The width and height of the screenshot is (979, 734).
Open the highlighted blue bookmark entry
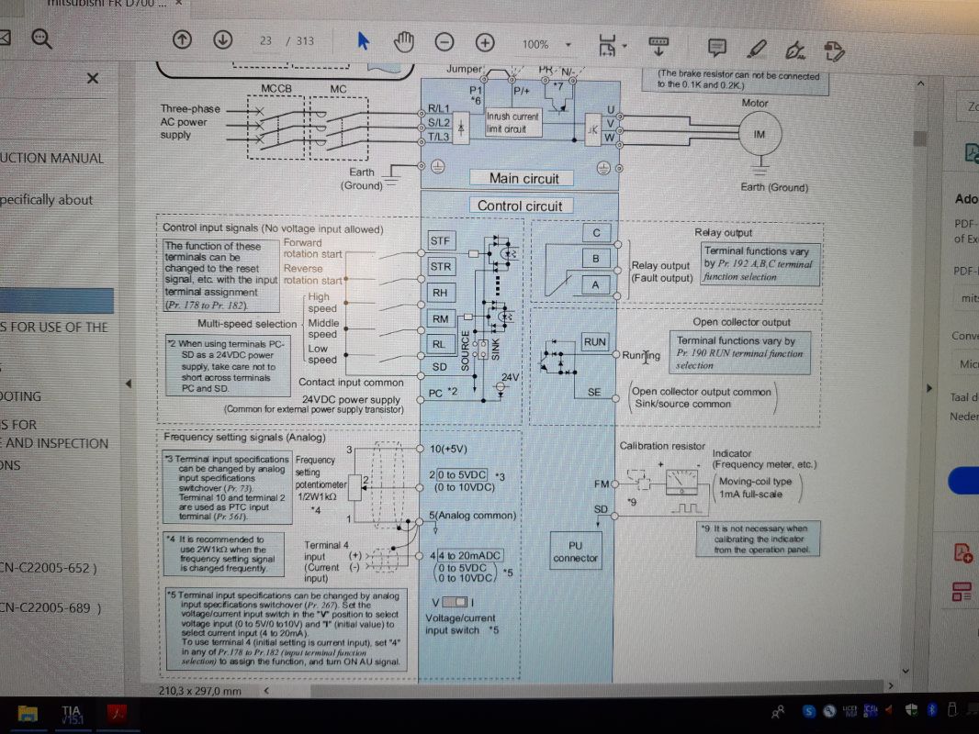(57, 300)
